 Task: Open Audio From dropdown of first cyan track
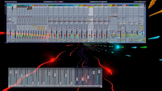click(x=9, y=18)
